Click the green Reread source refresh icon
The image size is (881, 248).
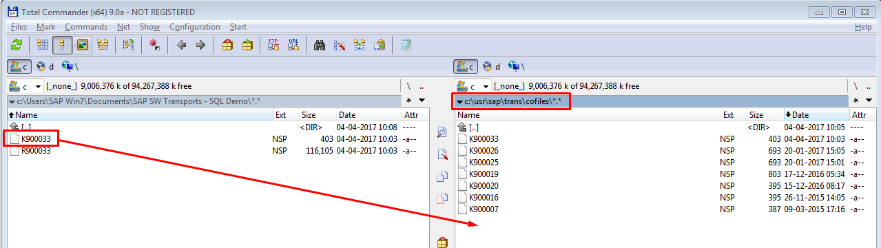coord(16,45)
